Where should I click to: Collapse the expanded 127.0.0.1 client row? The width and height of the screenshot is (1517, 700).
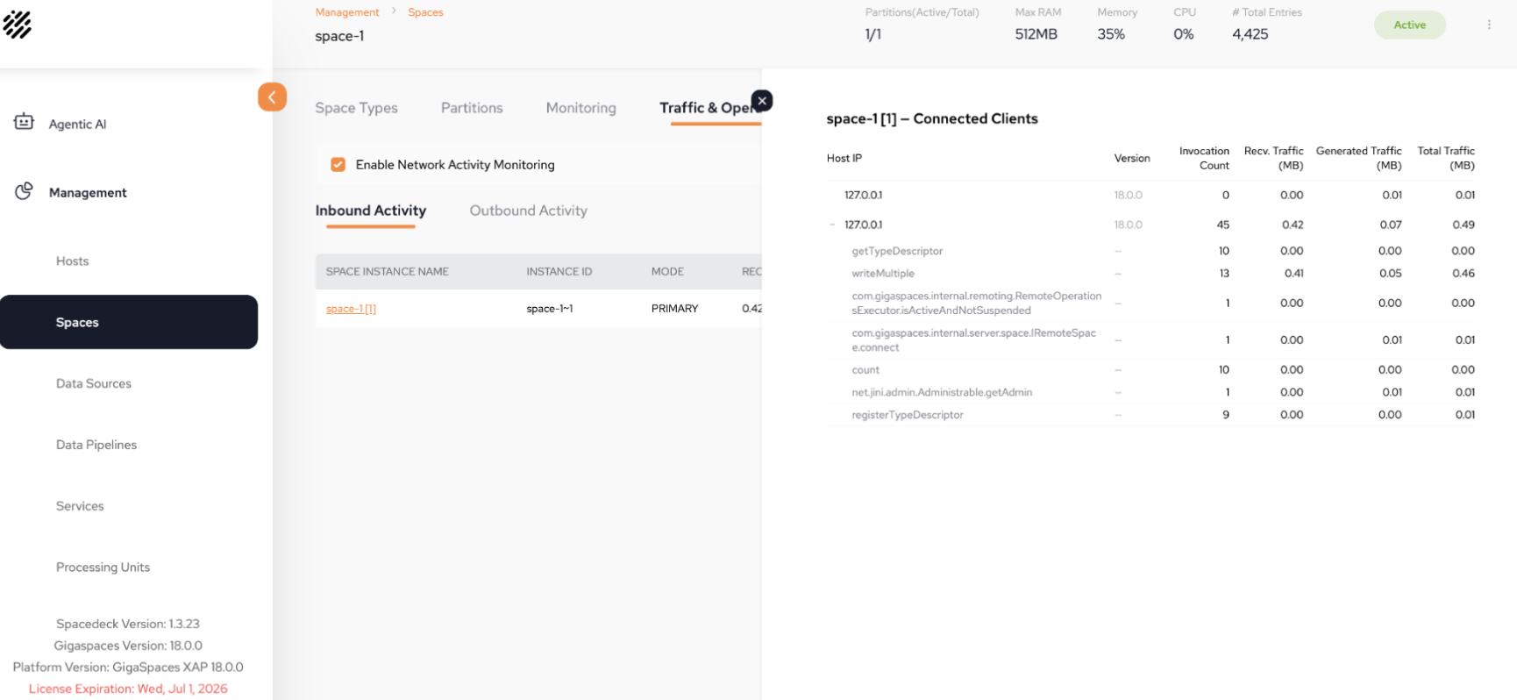pyautogui.click(x=832, y=225)
